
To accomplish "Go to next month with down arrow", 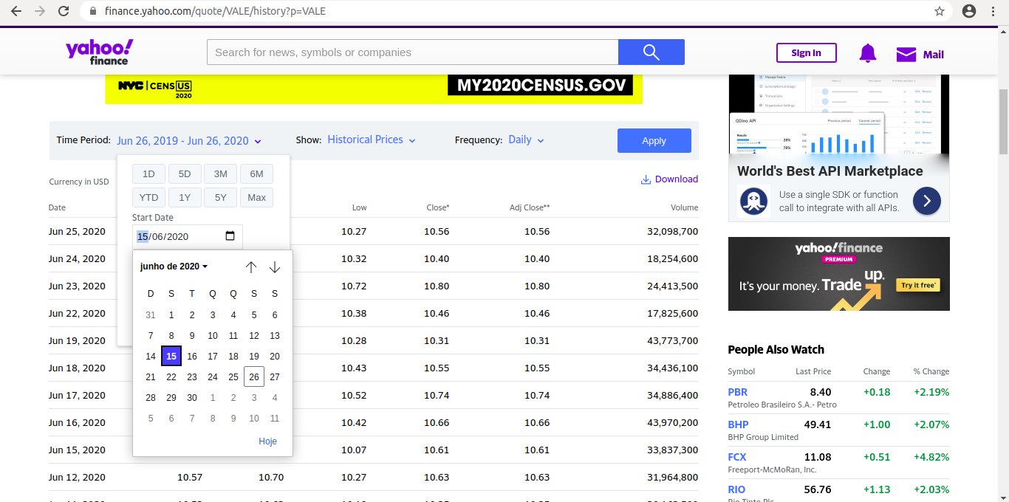I will [275, 267].
